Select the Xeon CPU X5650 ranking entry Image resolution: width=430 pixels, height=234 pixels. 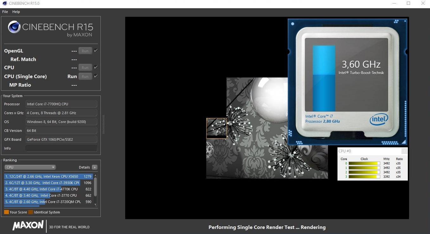click(x=48, y=176)
